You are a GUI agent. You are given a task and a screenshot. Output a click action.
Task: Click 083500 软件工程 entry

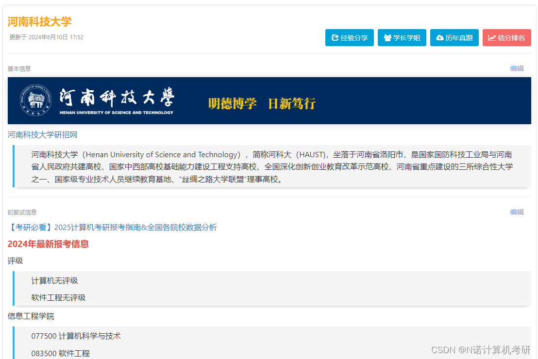(x=60, y=353)
